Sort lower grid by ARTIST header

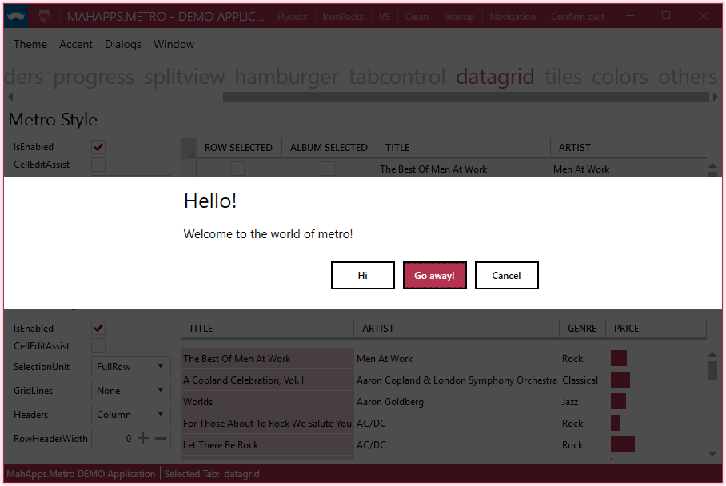[x=457, y=329]
